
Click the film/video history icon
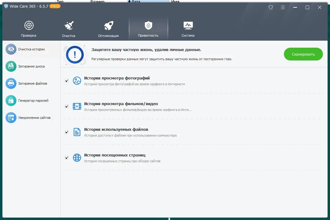click(x=77, y=106)
